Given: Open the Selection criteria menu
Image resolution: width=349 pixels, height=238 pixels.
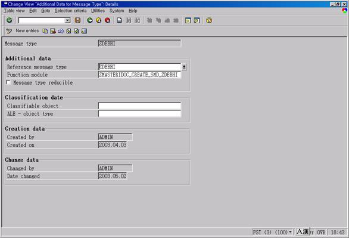Looking at the screenshot, I should click(70, 11).
